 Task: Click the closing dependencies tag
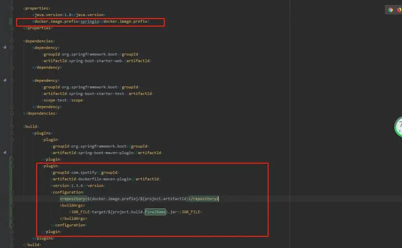tap(40, 113)
